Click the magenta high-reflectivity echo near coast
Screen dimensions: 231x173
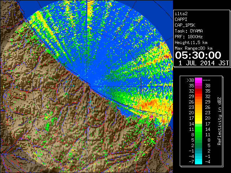coord(152,116)
